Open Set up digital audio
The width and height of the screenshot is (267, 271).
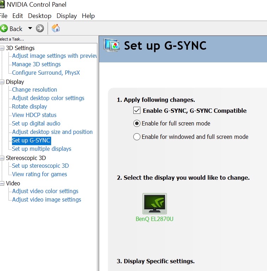point(36,124)
